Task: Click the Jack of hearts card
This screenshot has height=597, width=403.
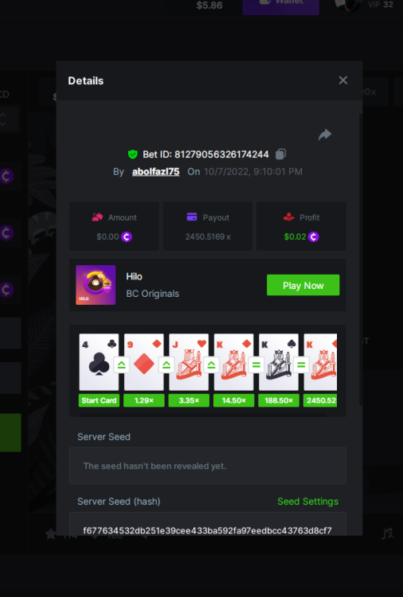Action: coord(189,362)
